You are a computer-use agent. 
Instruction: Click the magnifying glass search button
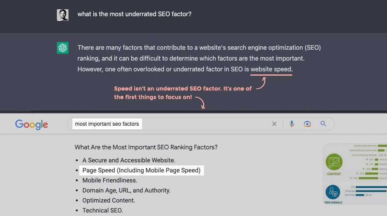pos(323,124)
